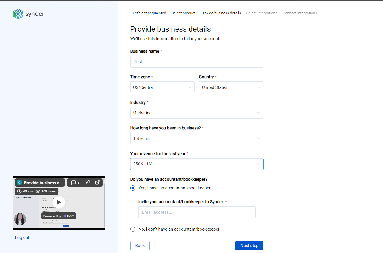Viewport: 383px width, 253px height.
Task: Select 'Yes, I have an accountant/bookkeeper'
Action: click(133, 188)
